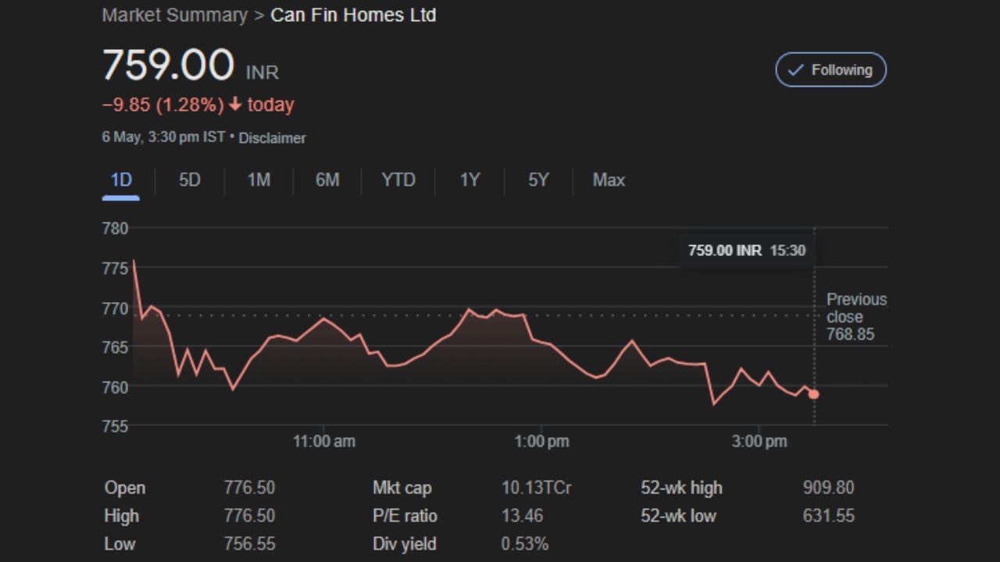Show the 1Y price chart
1000x562 pixels.
pyautogui.click(x=470, y=180)
